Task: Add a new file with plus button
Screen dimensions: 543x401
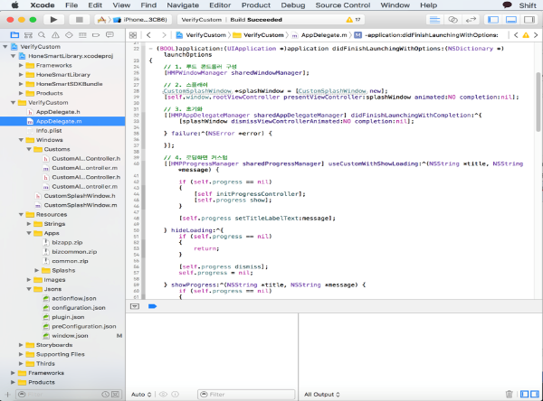Action: [7, 395]
